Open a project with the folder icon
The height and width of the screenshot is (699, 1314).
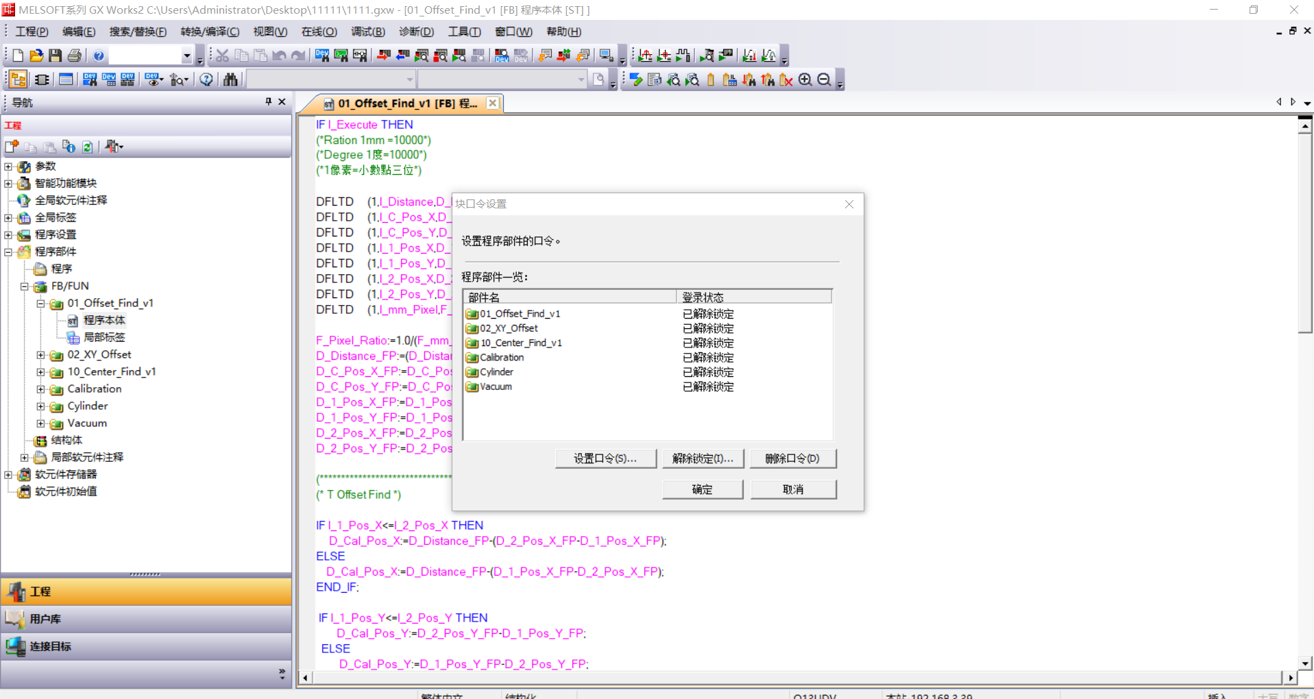pyautogui.click(x=36, y=56)
